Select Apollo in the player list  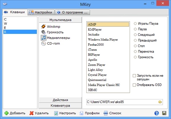point(108,60)
